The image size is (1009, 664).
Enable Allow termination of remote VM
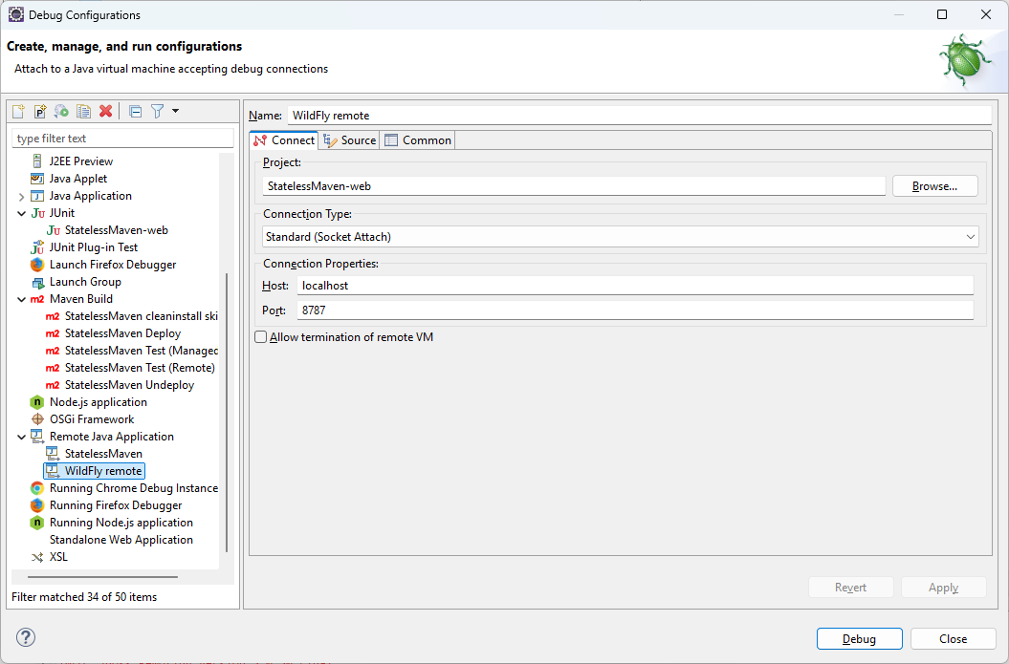(x=261, y=337)
